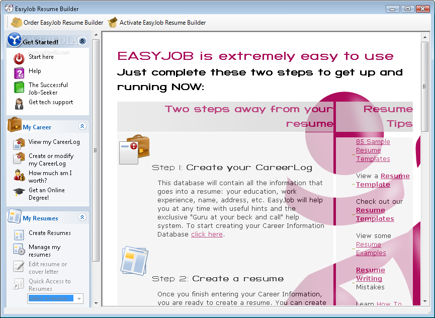The image size is (435, 318).
Task: Click the toolbar drag grip handle
Action: tap(8, 23)
